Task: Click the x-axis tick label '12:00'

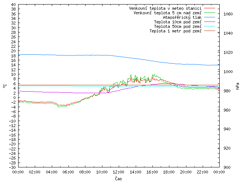Action: click(118, 172)
